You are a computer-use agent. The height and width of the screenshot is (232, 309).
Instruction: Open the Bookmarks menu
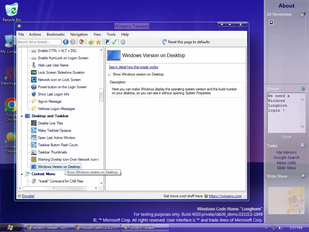click(x=56, y=34)
